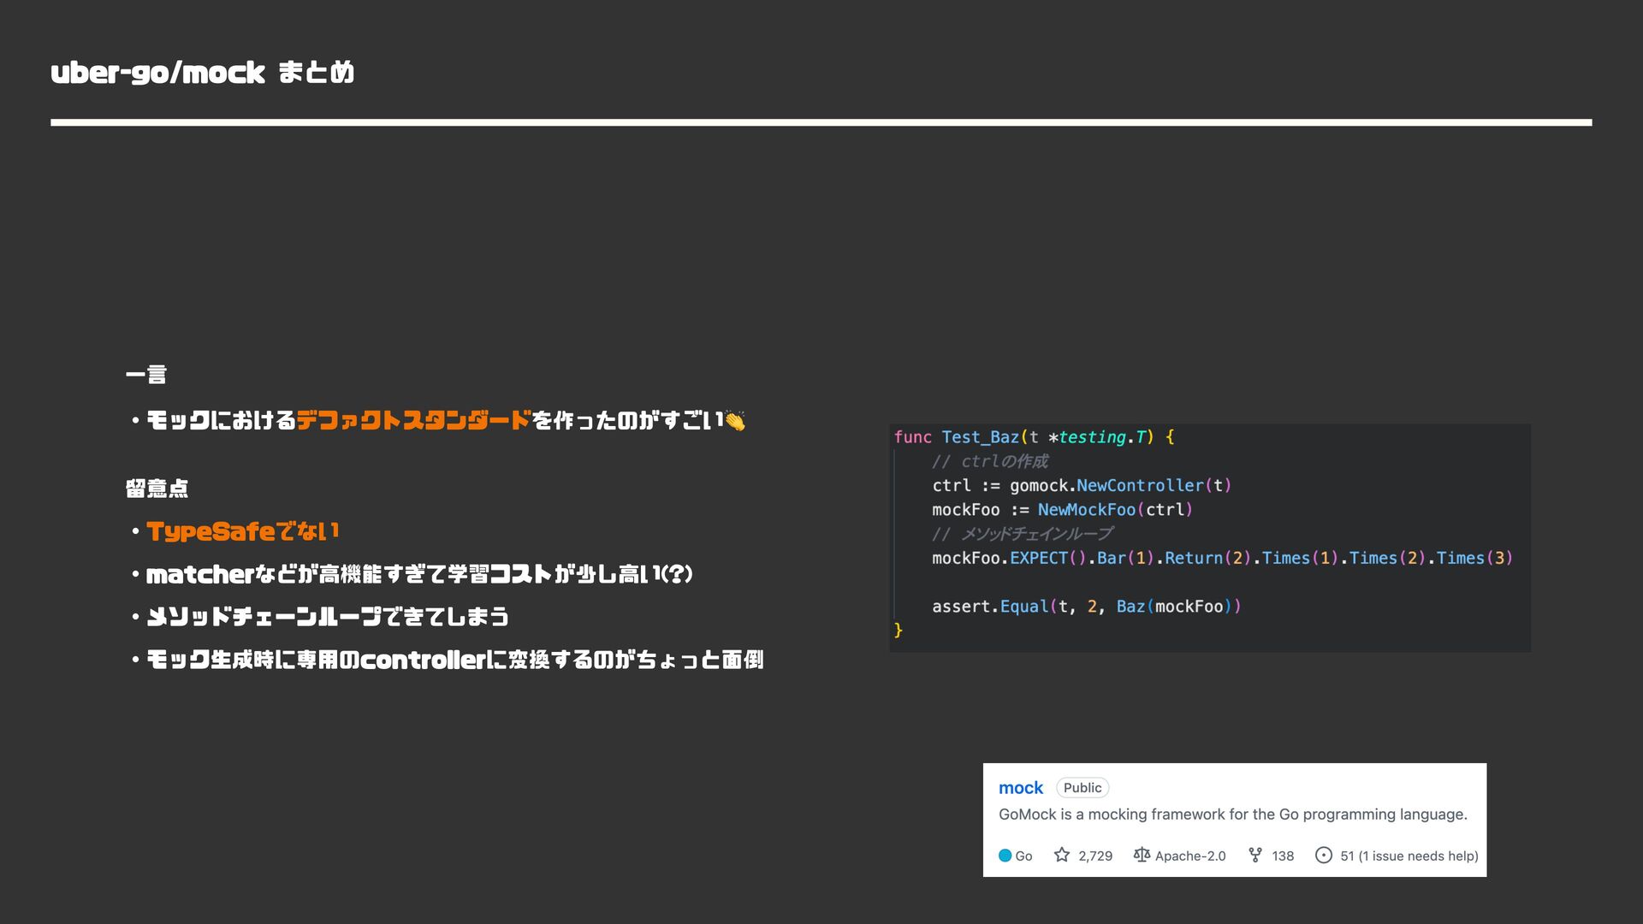
Task: Open the mock repository link
Action: point(1021,788)
